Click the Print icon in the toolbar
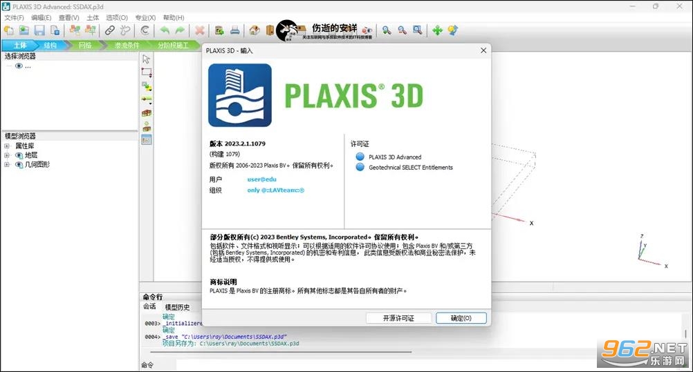 (x=234, y=30)
